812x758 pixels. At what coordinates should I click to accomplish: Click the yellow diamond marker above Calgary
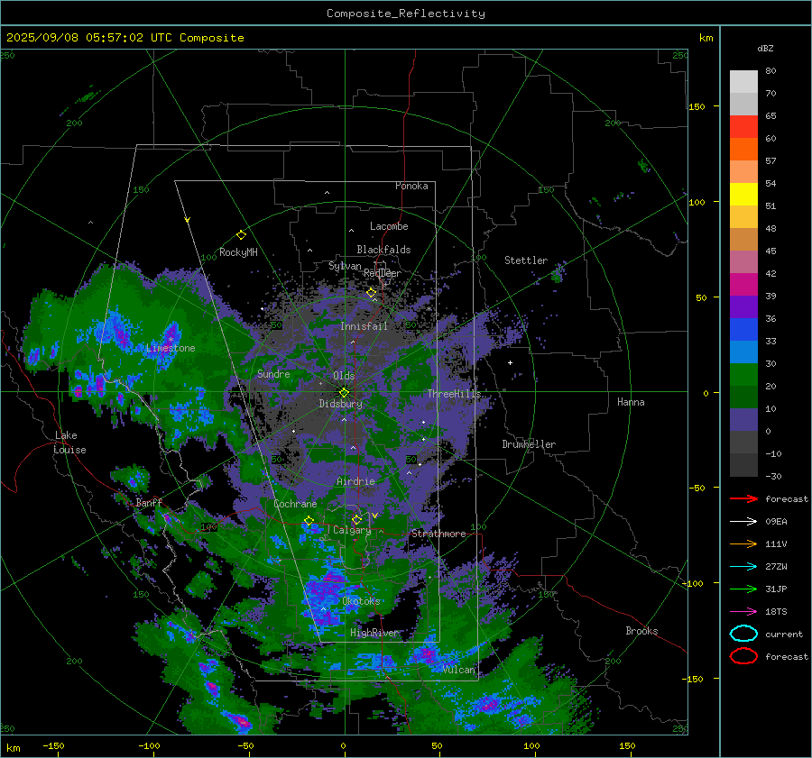point(356,519)
